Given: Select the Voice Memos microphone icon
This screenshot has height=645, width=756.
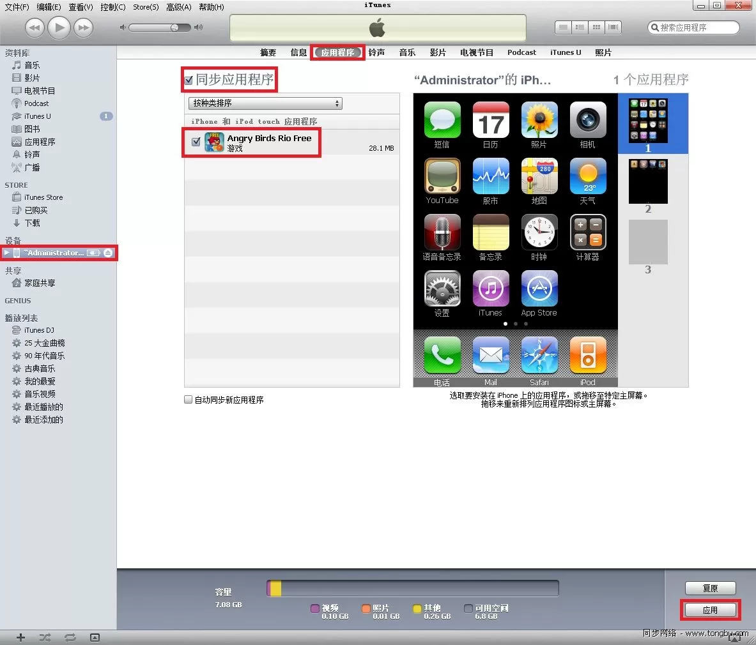Looking at the screenshot, I should [x=442, y=232].
